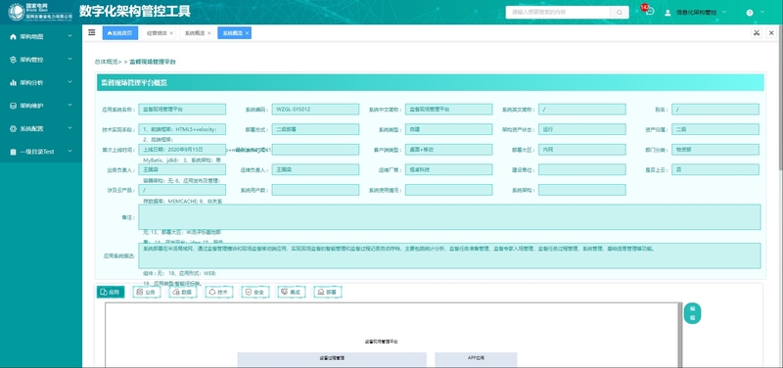The height and width of the screenshot is (368, 783).
Task: Click the State Grid logo
Action: [x=40, y=12]
